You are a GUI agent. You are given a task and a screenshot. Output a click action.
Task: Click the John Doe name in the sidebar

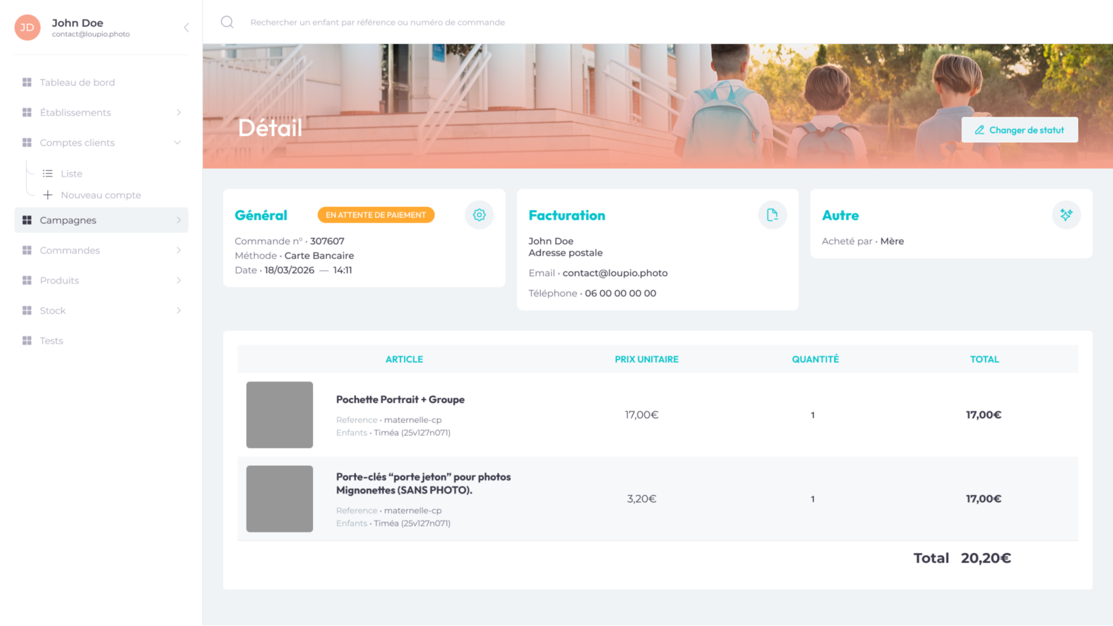77,23
